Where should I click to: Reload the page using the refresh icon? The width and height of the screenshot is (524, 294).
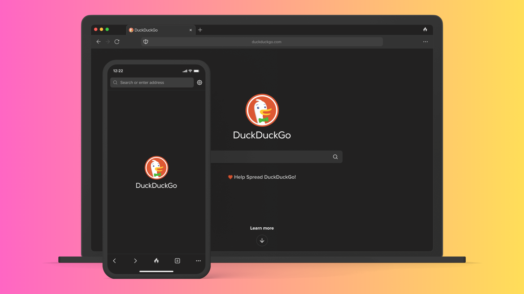tap(117, 41)
